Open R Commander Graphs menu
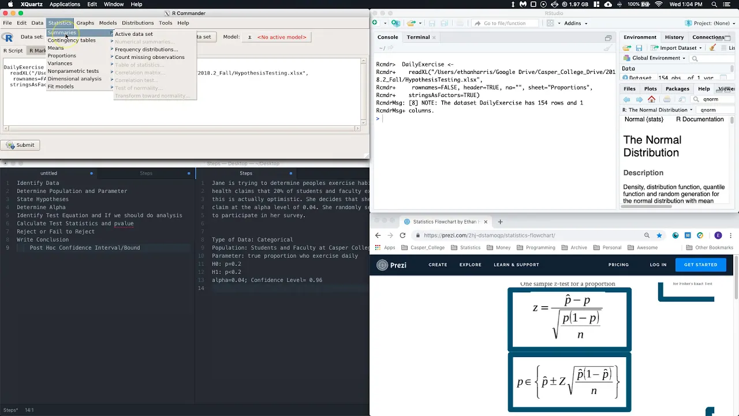 click(x=85, y=23)
